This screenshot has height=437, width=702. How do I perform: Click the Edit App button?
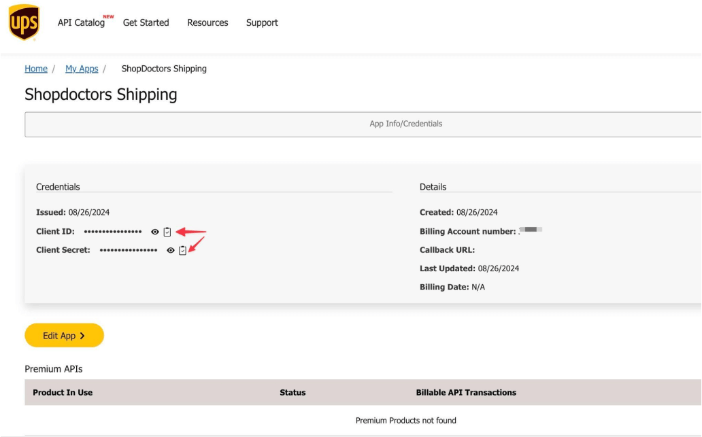64,336
